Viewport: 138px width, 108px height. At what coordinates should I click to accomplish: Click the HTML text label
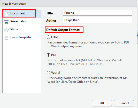tap(56, 37)
